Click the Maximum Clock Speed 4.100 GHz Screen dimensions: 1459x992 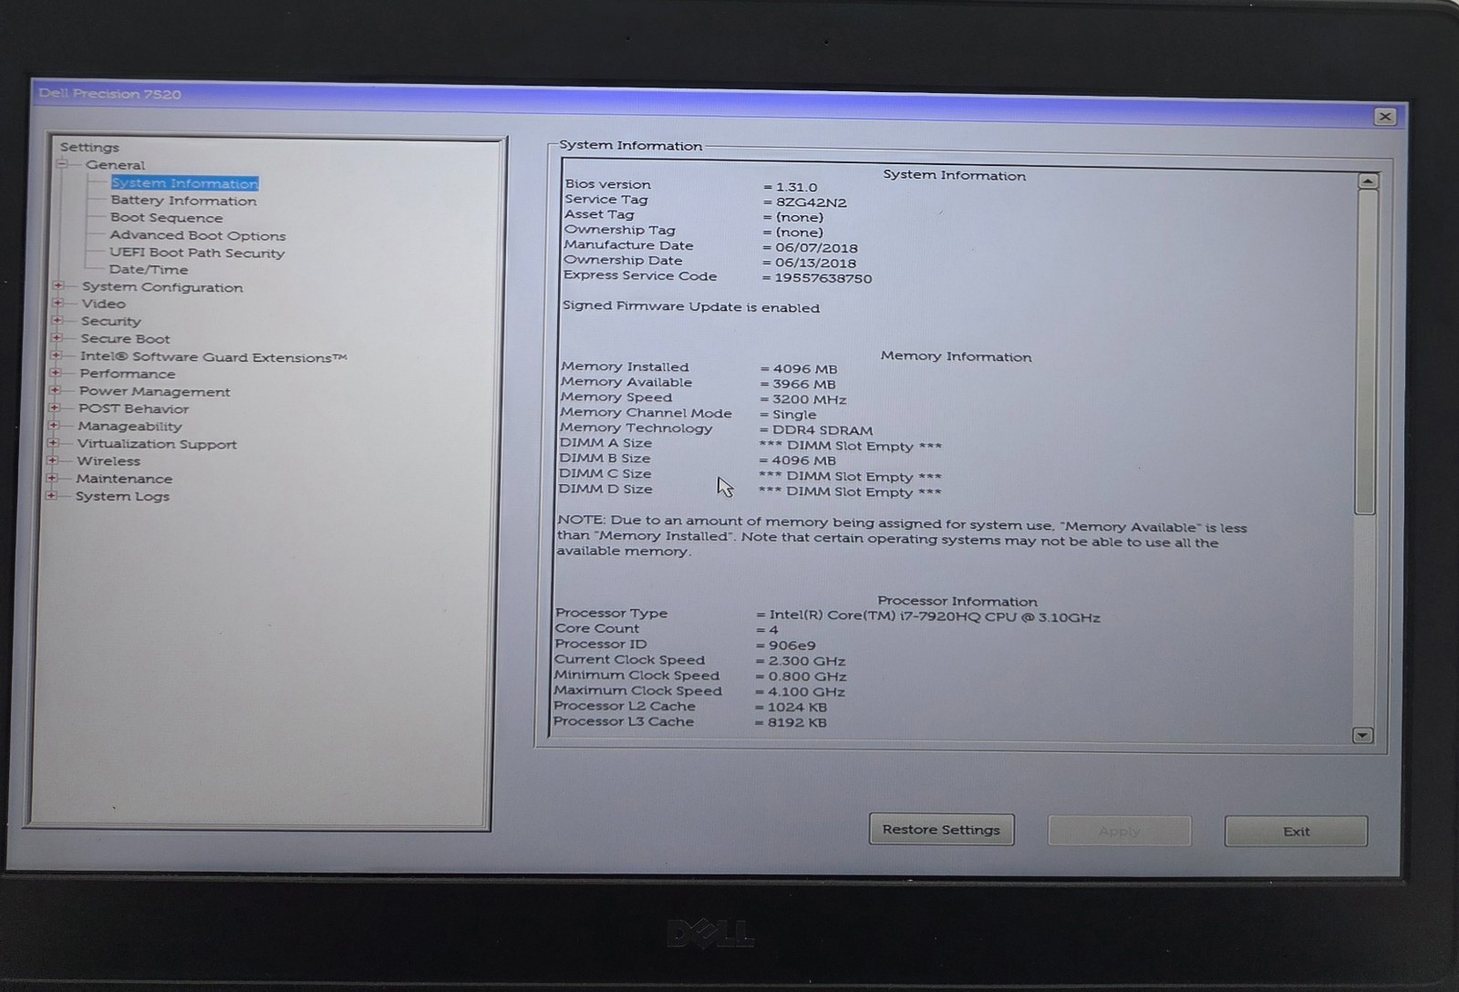806,692
